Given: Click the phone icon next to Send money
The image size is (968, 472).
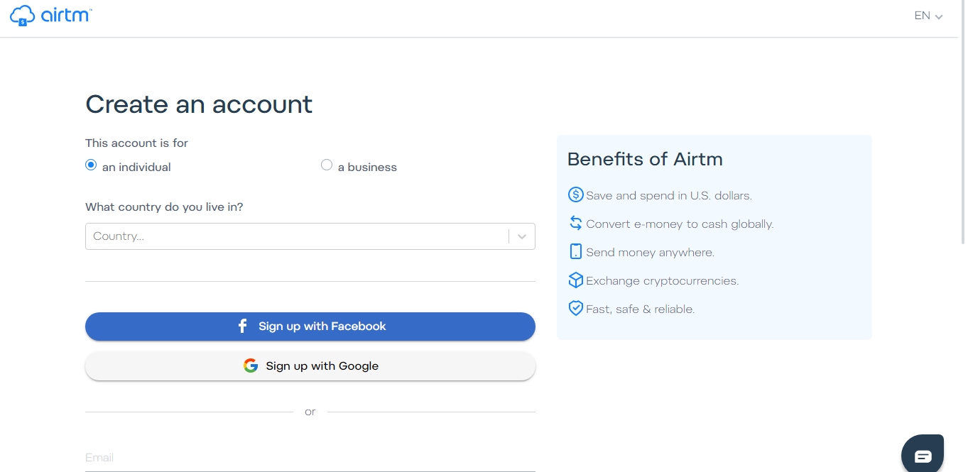Looking at the screenshot, I should point(575,252).
